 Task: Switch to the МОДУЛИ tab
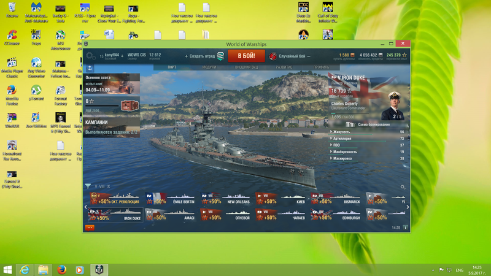point(209,67)
